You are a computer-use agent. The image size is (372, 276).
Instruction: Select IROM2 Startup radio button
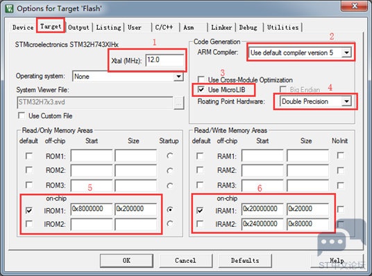[x=170, y=223]
